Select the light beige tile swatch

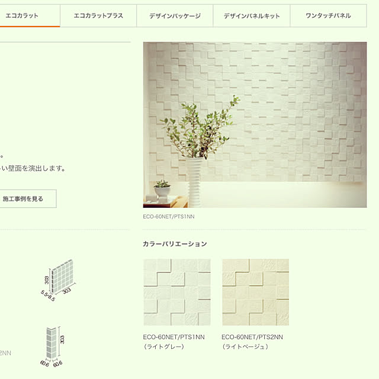click(x=255, y=292)
